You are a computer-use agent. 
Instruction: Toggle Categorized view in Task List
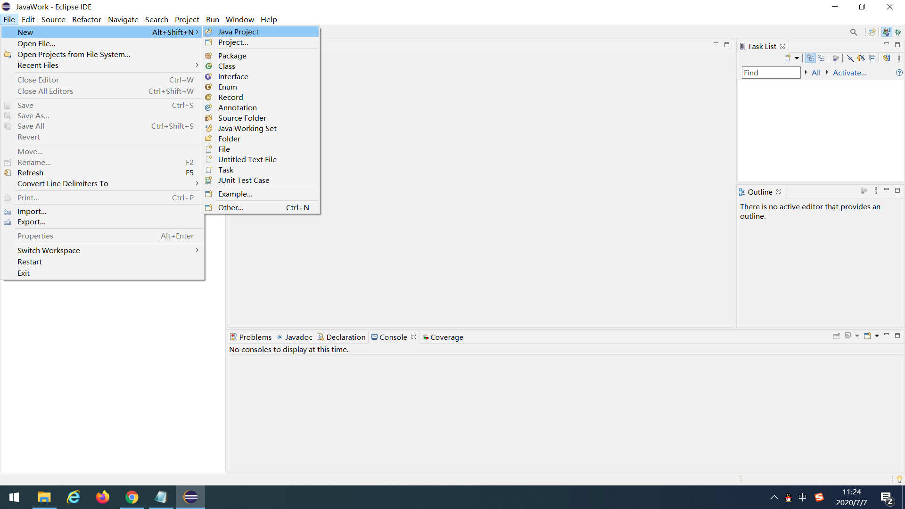click(811, 58)
